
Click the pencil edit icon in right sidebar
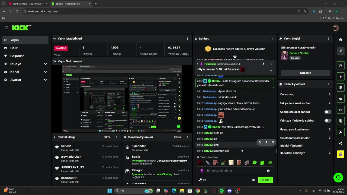[340, 51]
